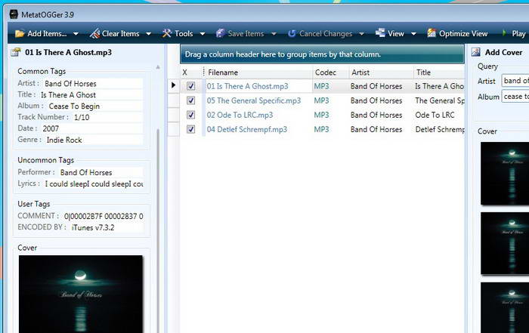Click the Play arrow icon

pos(504,33)
